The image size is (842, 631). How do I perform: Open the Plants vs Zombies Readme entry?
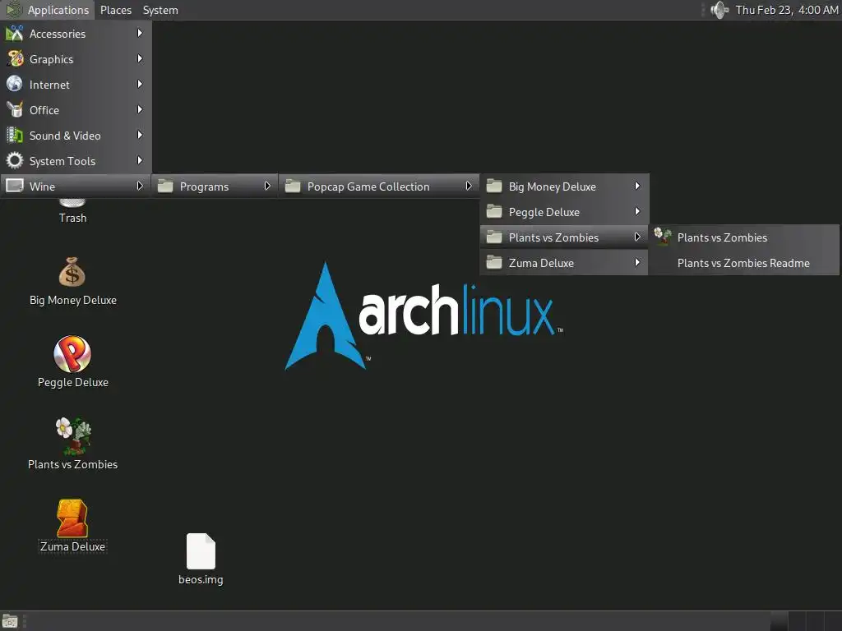[x=743, y=263]
